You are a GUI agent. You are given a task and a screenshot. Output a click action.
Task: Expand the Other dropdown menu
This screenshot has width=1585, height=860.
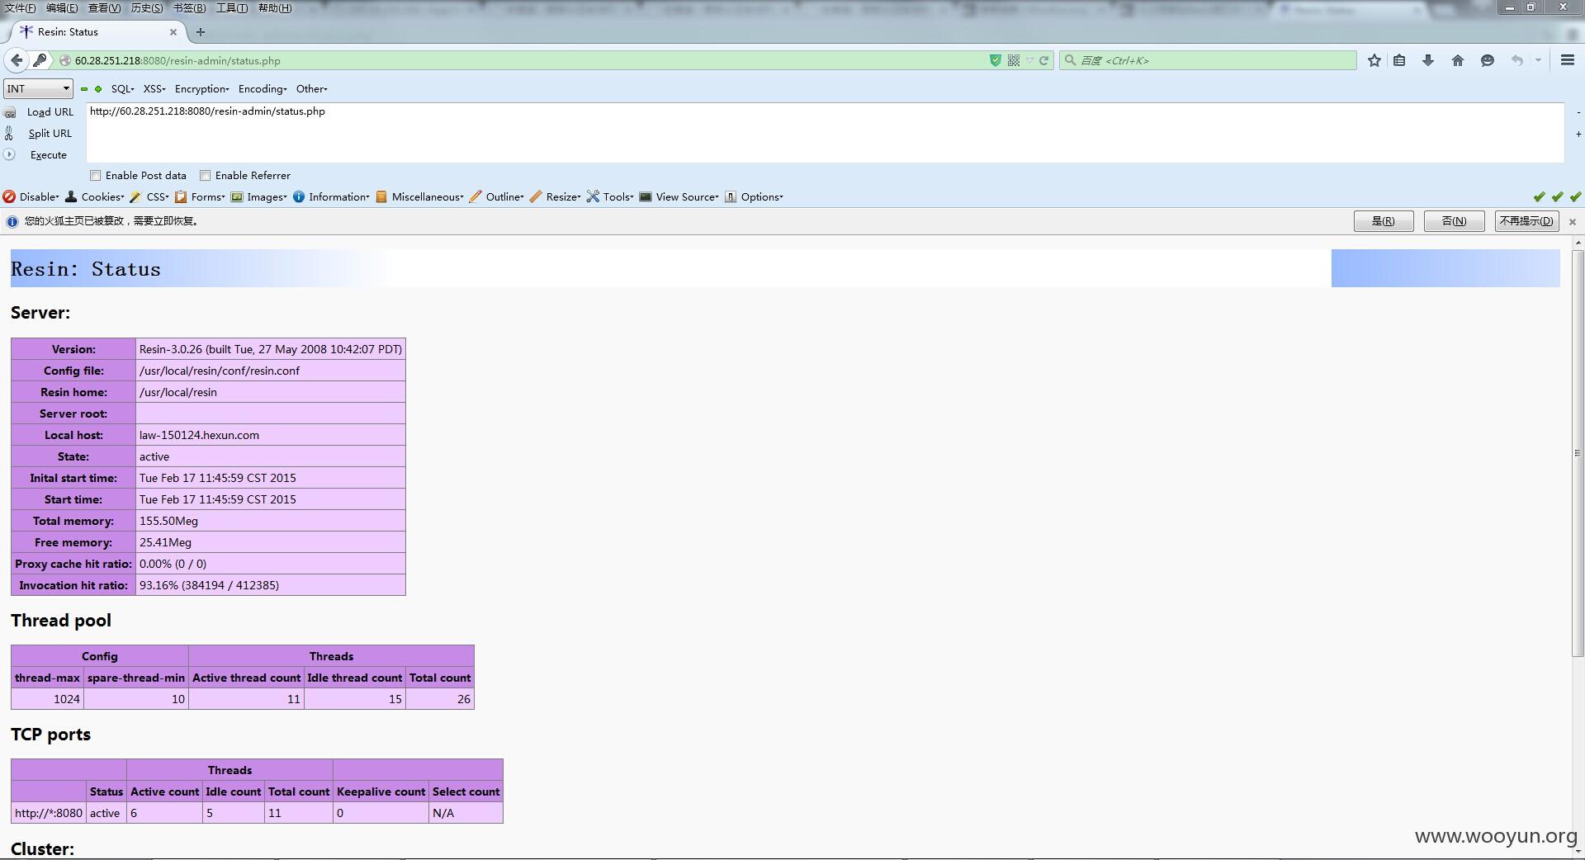click(x=312, y=89)
